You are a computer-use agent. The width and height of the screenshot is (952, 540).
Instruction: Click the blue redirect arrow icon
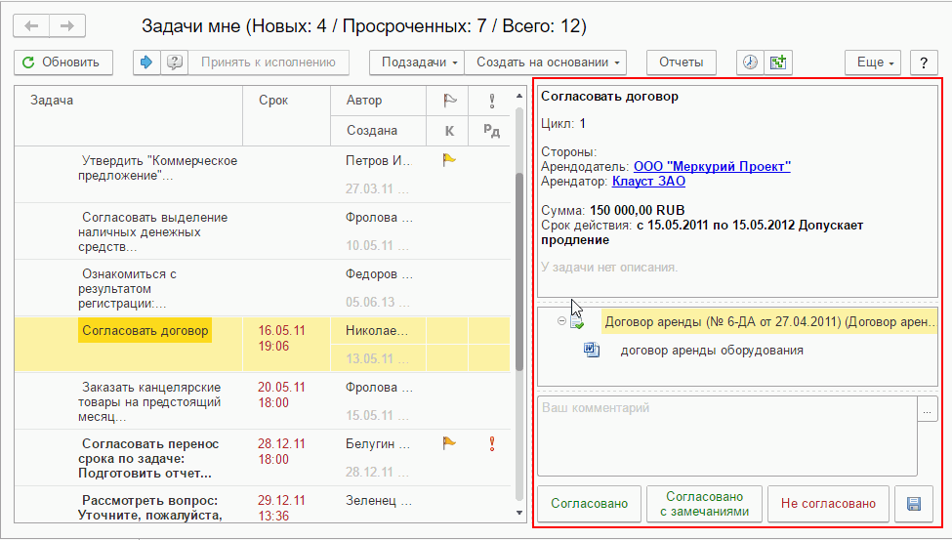[147, 62]
